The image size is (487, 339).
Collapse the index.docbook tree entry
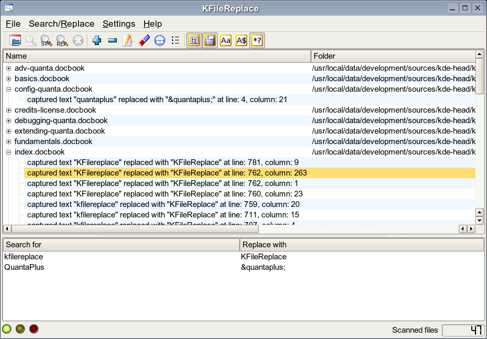coord(8,152)
